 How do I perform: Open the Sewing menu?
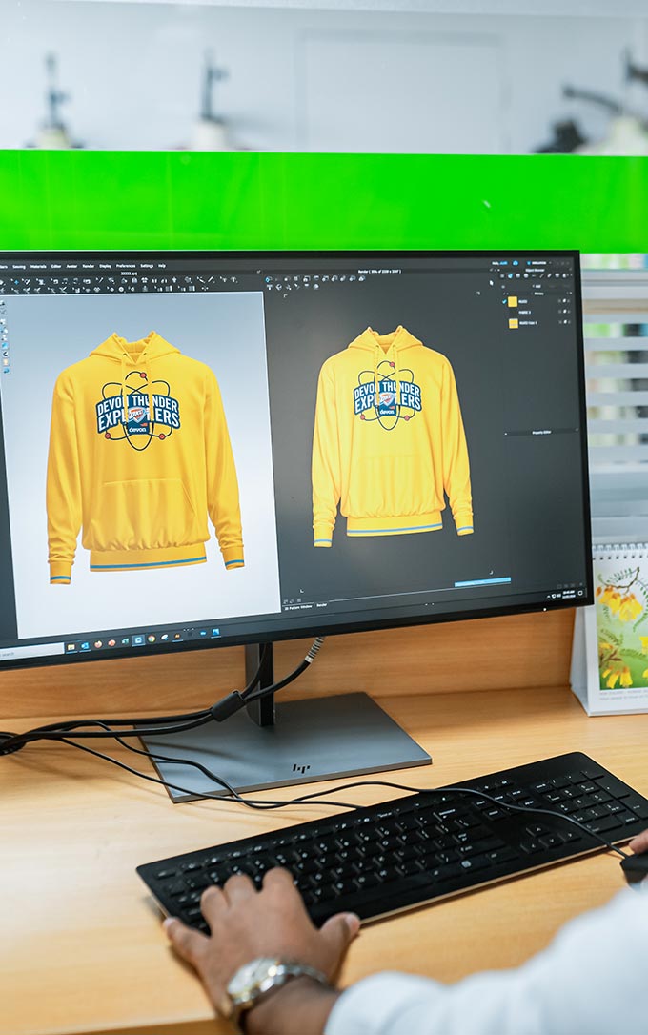pos(19,267)
